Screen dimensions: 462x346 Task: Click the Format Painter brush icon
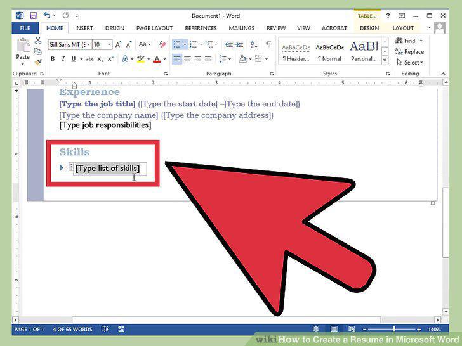(x=37, y=62)
